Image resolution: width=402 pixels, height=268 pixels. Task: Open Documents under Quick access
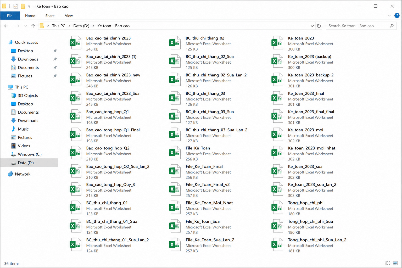click(28, 68)
